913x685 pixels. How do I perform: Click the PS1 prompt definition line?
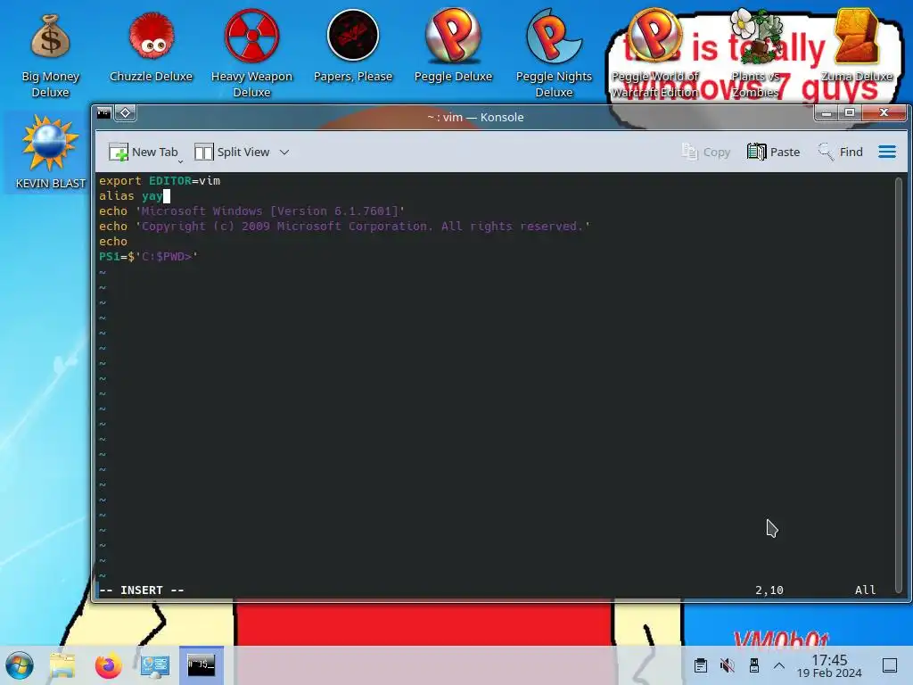[x=149, y=256]
